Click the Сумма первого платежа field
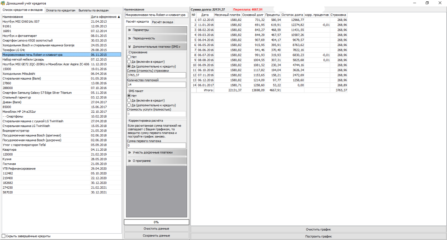The image size is (447, 240). [x=156, y=145]
